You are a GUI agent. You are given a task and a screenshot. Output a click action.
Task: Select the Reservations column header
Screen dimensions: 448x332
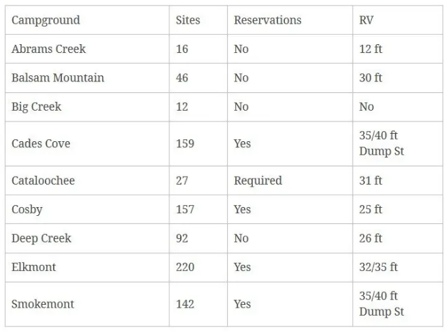[x=267, y=20]
